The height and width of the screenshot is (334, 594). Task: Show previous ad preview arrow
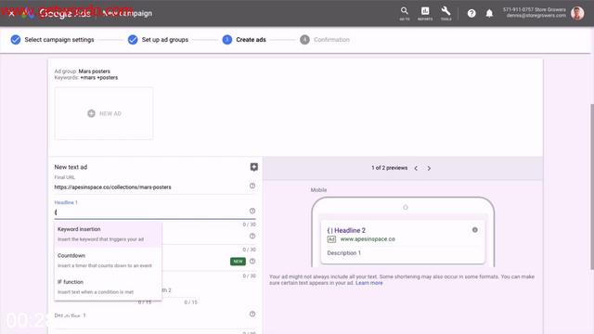click(x=416, y=168)
